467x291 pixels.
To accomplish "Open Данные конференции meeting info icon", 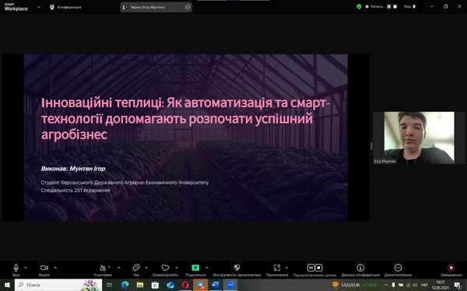I will (x=360, y=268).
